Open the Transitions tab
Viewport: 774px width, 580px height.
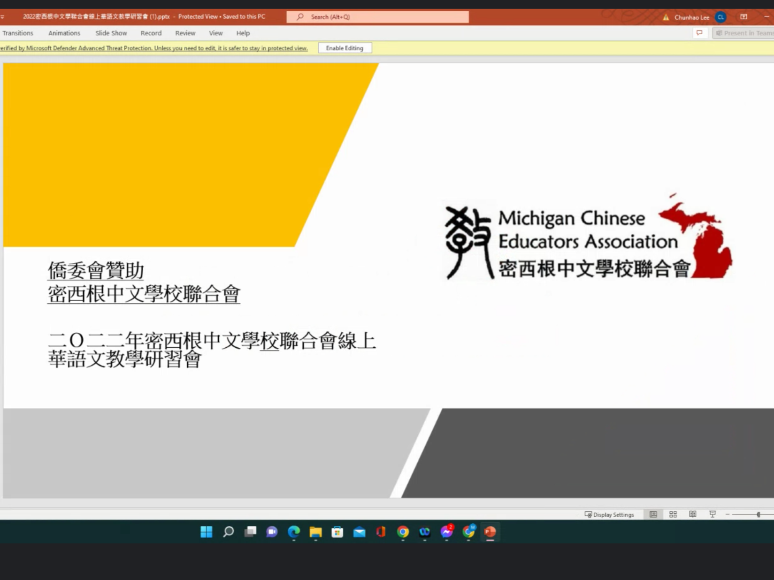18,33
